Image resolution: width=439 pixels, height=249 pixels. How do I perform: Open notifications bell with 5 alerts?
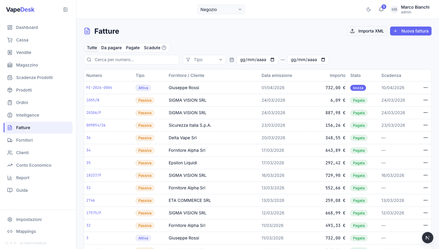click(381, 10)
